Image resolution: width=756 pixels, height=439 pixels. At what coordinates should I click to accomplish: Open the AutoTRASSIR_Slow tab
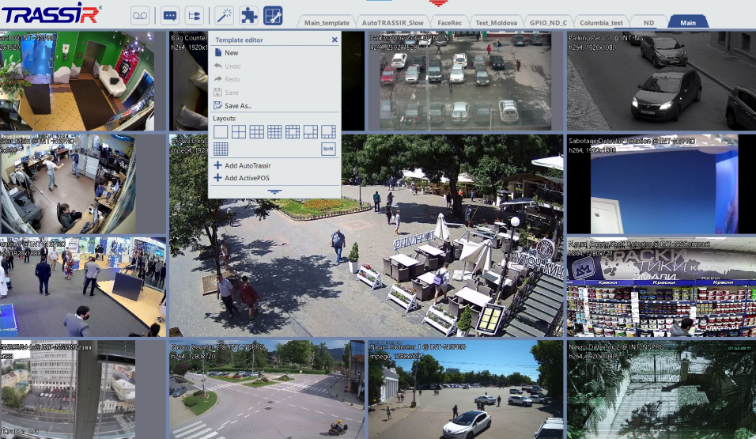(393, 22)
